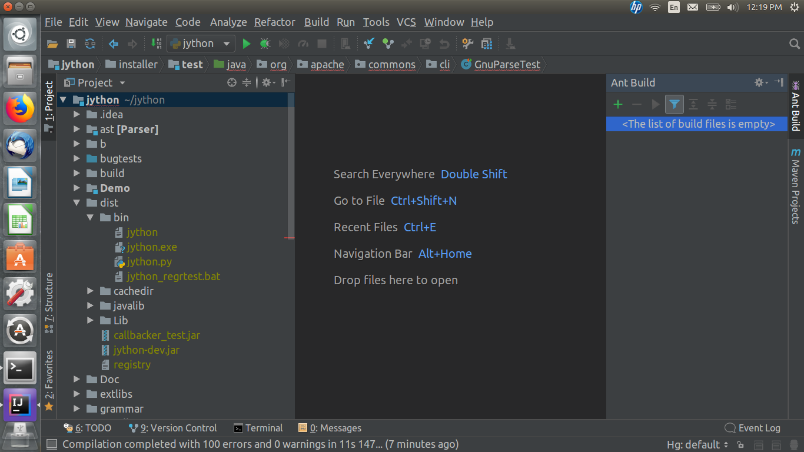Open the Files manager in the launcher

(21, 71)
